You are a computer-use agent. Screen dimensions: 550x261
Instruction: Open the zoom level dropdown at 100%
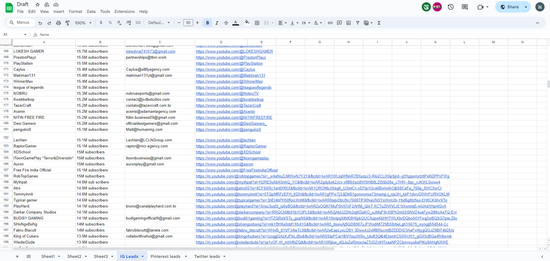coord(83,23)
